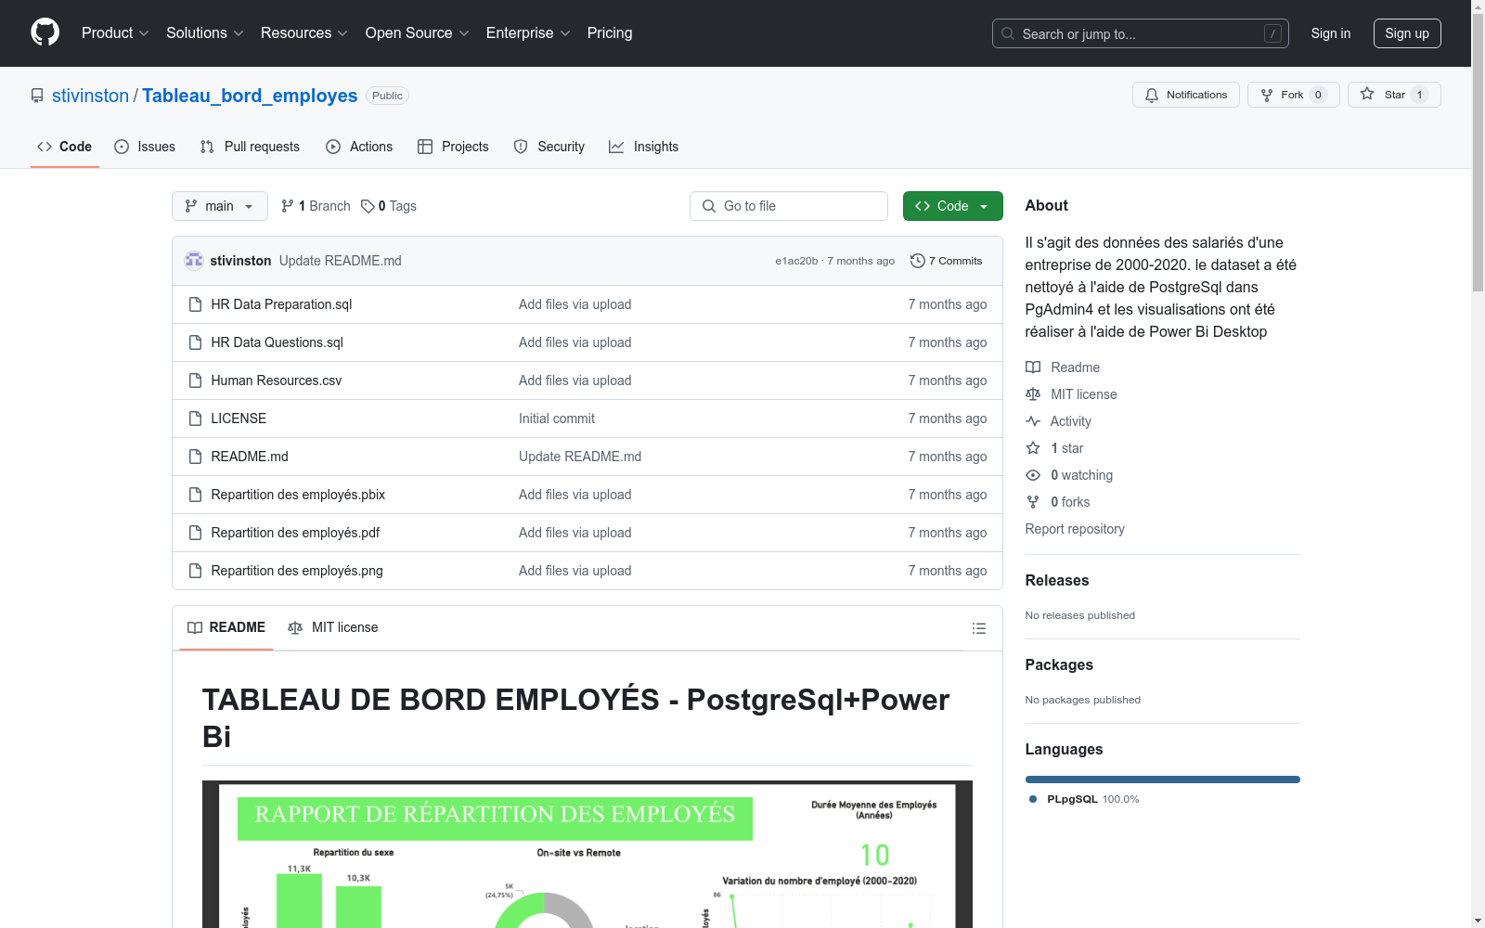Image resolution: width=1485 pixels, height=928 pixels.
Task: Open the 1 Branch link
Action: point(316,206)
